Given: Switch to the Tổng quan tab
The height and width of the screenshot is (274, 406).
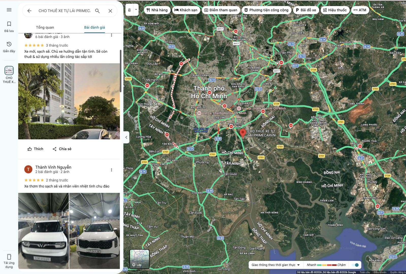Looking at the screenshot, I should [x=45, y=27].
